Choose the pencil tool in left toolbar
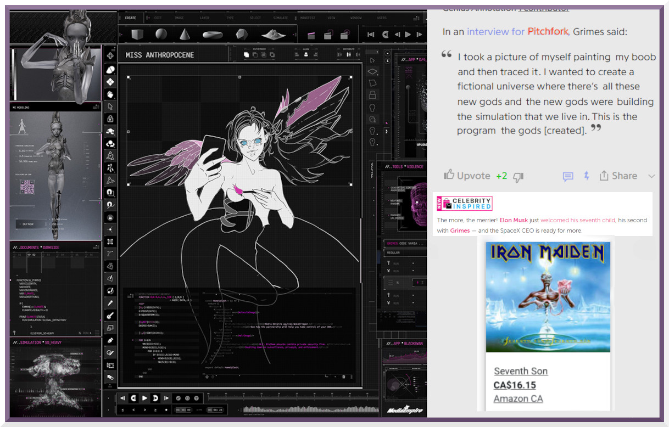Image resolution: width=669 pixels, height=427 pixels. (110, 340)
